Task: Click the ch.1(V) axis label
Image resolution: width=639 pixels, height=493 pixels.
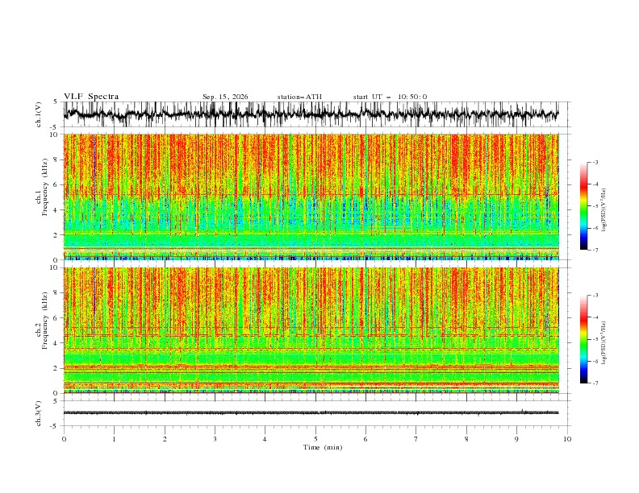Action: tap(39, 114)
